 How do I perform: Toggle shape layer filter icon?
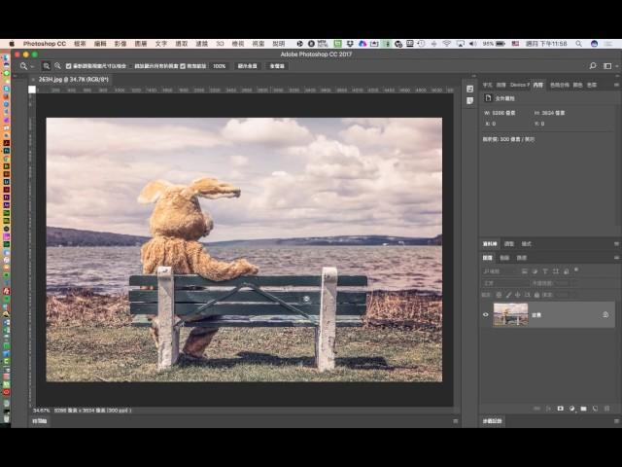click(x=555, y=271)
